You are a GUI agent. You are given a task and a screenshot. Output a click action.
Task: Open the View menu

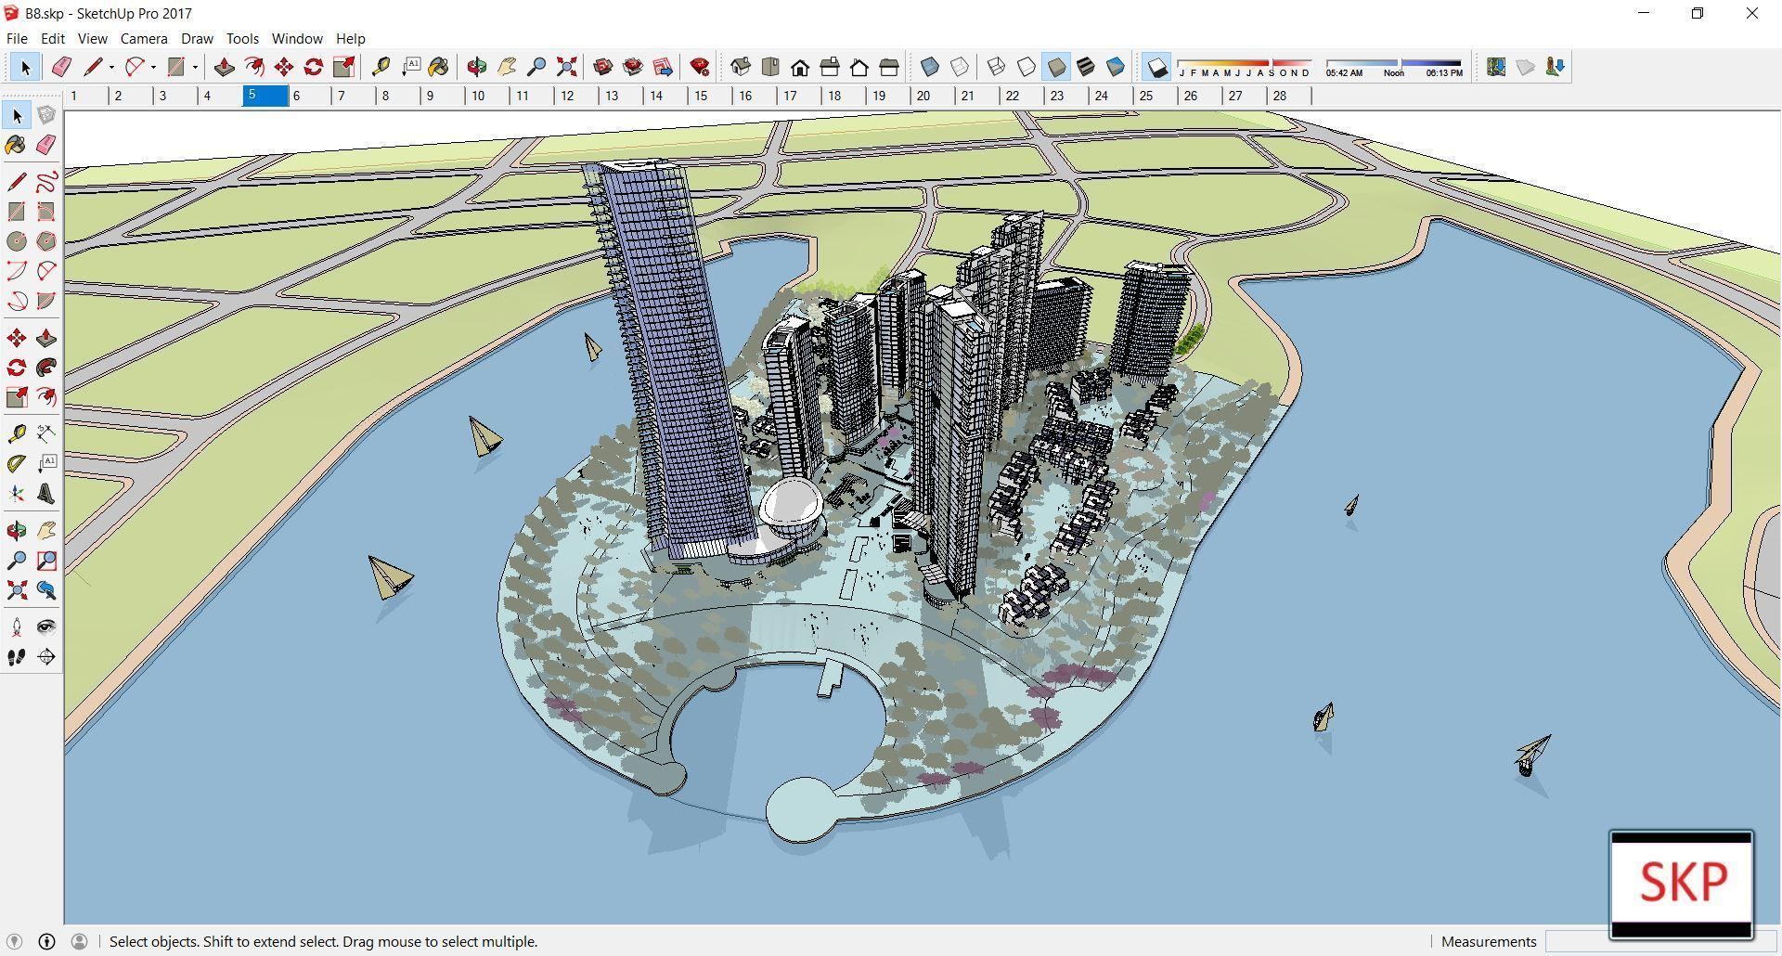click(92, 38)
